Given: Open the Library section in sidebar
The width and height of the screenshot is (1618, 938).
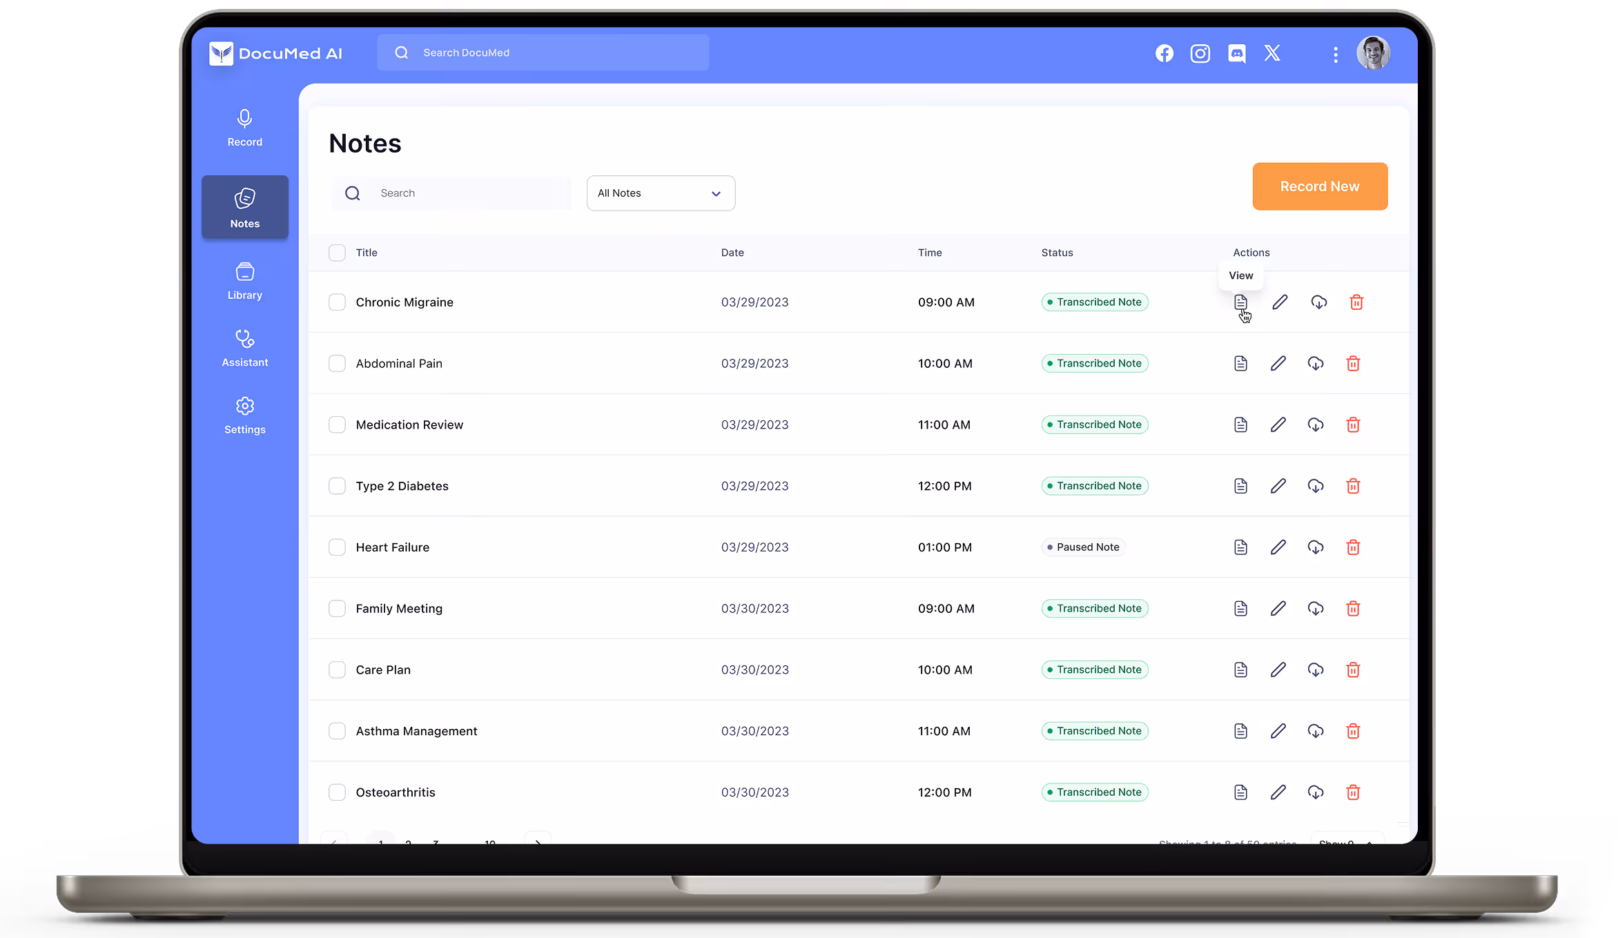Looking at the screenshot, I should tap(245, 282).
